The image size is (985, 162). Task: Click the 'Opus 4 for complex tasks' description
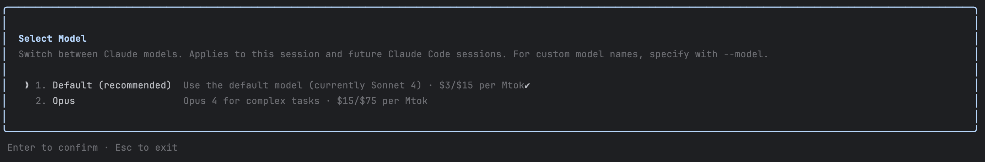(x=251, y=101)
